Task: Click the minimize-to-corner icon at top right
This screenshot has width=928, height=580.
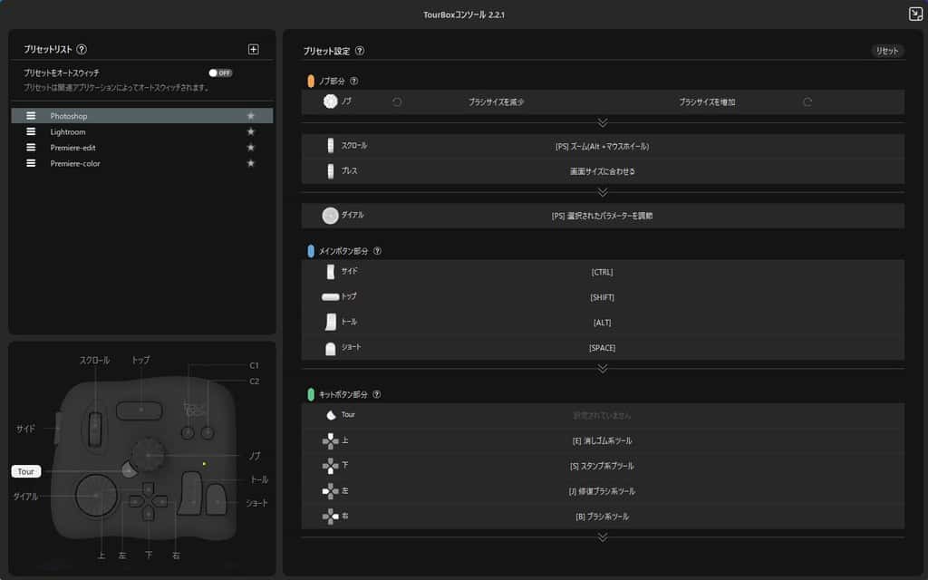Action: (x=915, y=14)
